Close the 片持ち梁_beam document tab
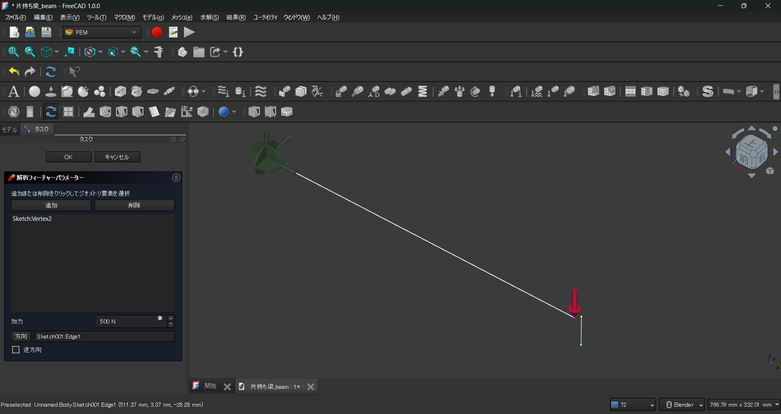This screenshot has width=781, height=414. [x=311, y=387]
